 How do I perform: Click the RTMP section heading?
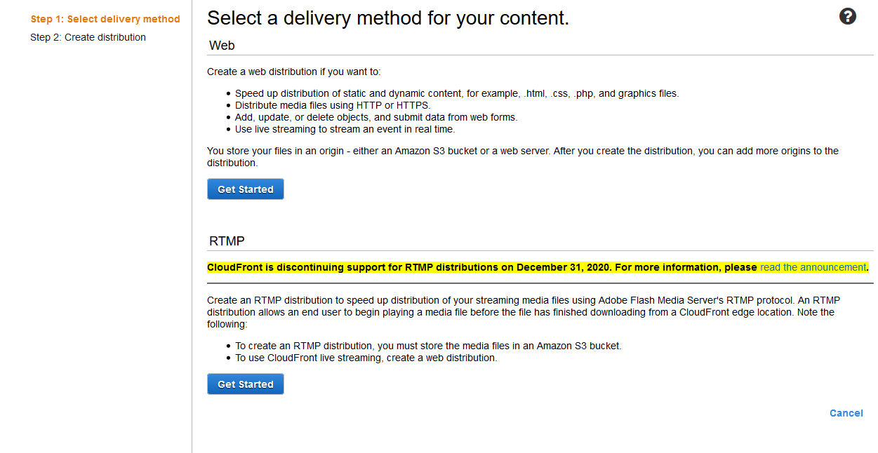pos(227,241)
